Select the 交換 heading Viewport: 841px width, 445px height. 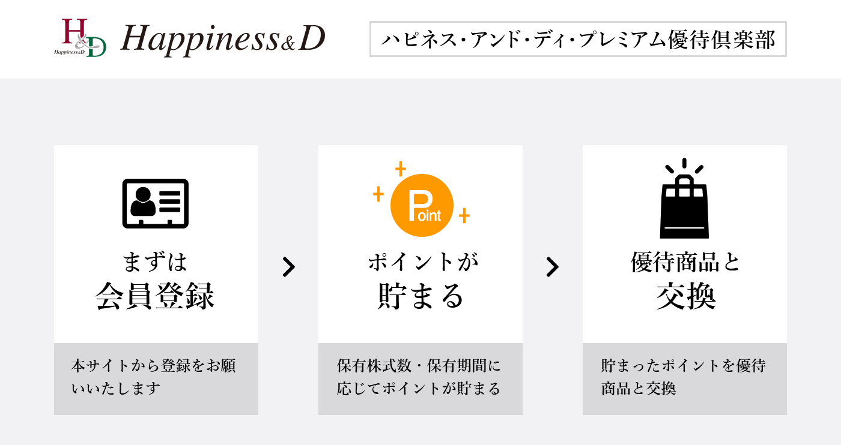(x=685, y=296)
